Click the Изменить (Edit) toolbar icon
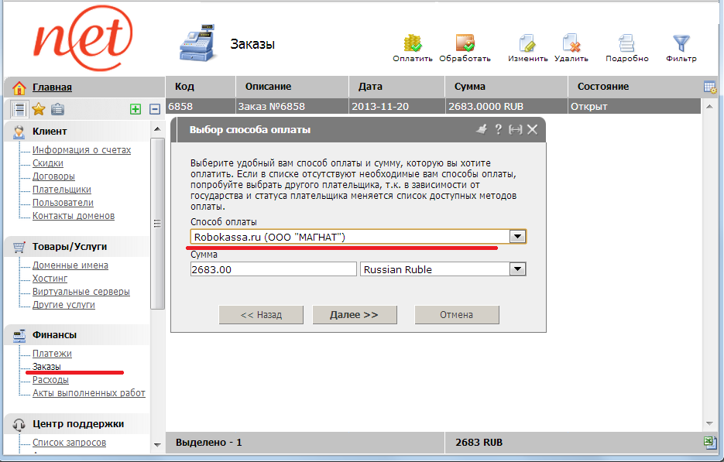Screen dimensions: 724x462 [x=527, y=44]
